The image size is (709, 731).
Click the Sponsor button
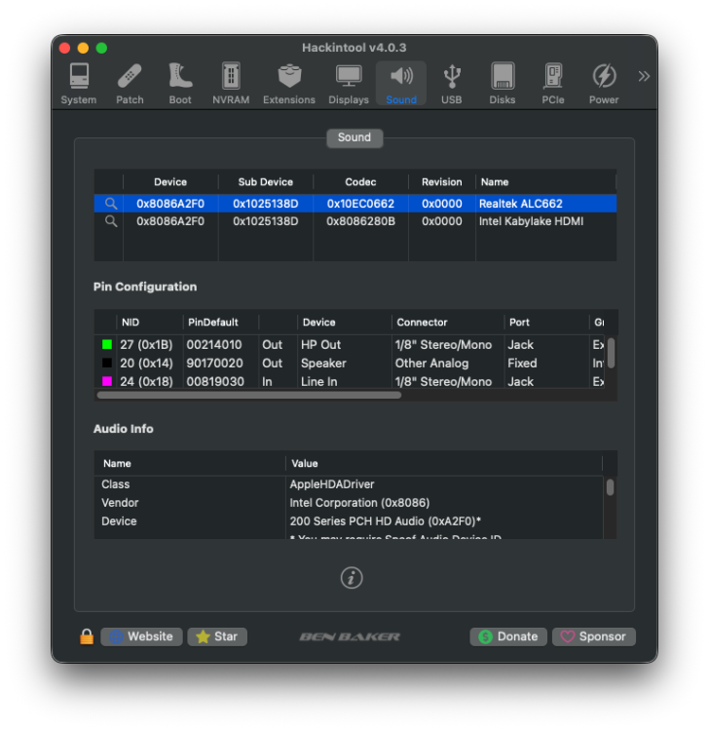(593, 636)
